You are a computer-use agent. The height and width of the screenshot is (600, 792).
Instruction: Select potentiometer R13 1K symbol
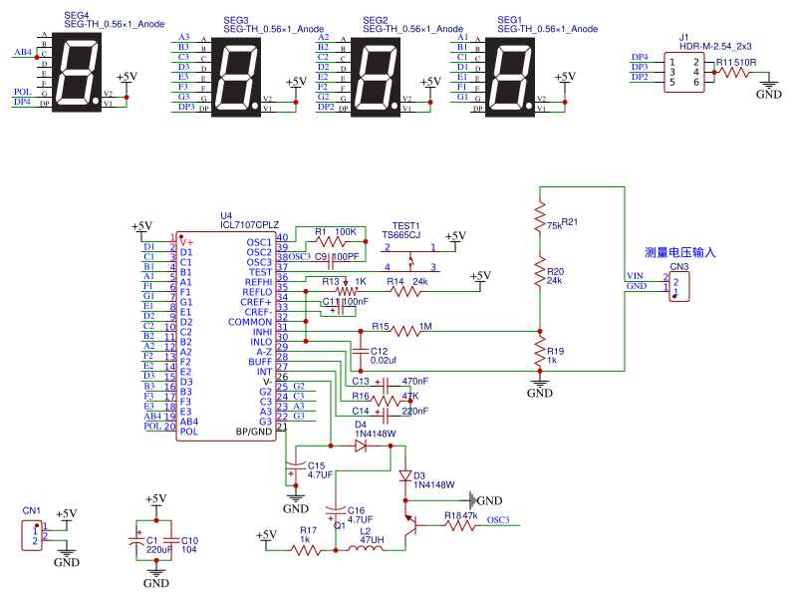[346, 290]
